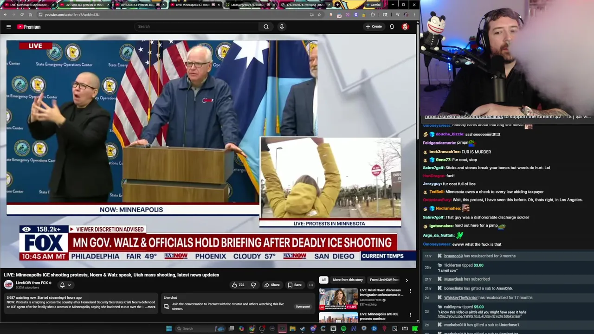Open 'LIVE: Minneapolis anti-ICE protests continue' video title
This screenshot has height=334, width=594.
[379, 316]
